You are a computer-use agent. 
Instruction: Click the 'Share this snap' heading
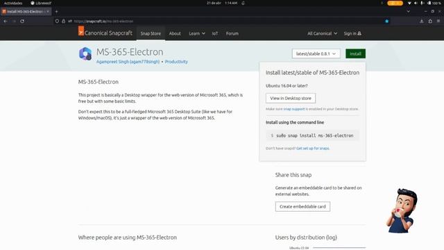pyautogui.click(x=293, y=175)
